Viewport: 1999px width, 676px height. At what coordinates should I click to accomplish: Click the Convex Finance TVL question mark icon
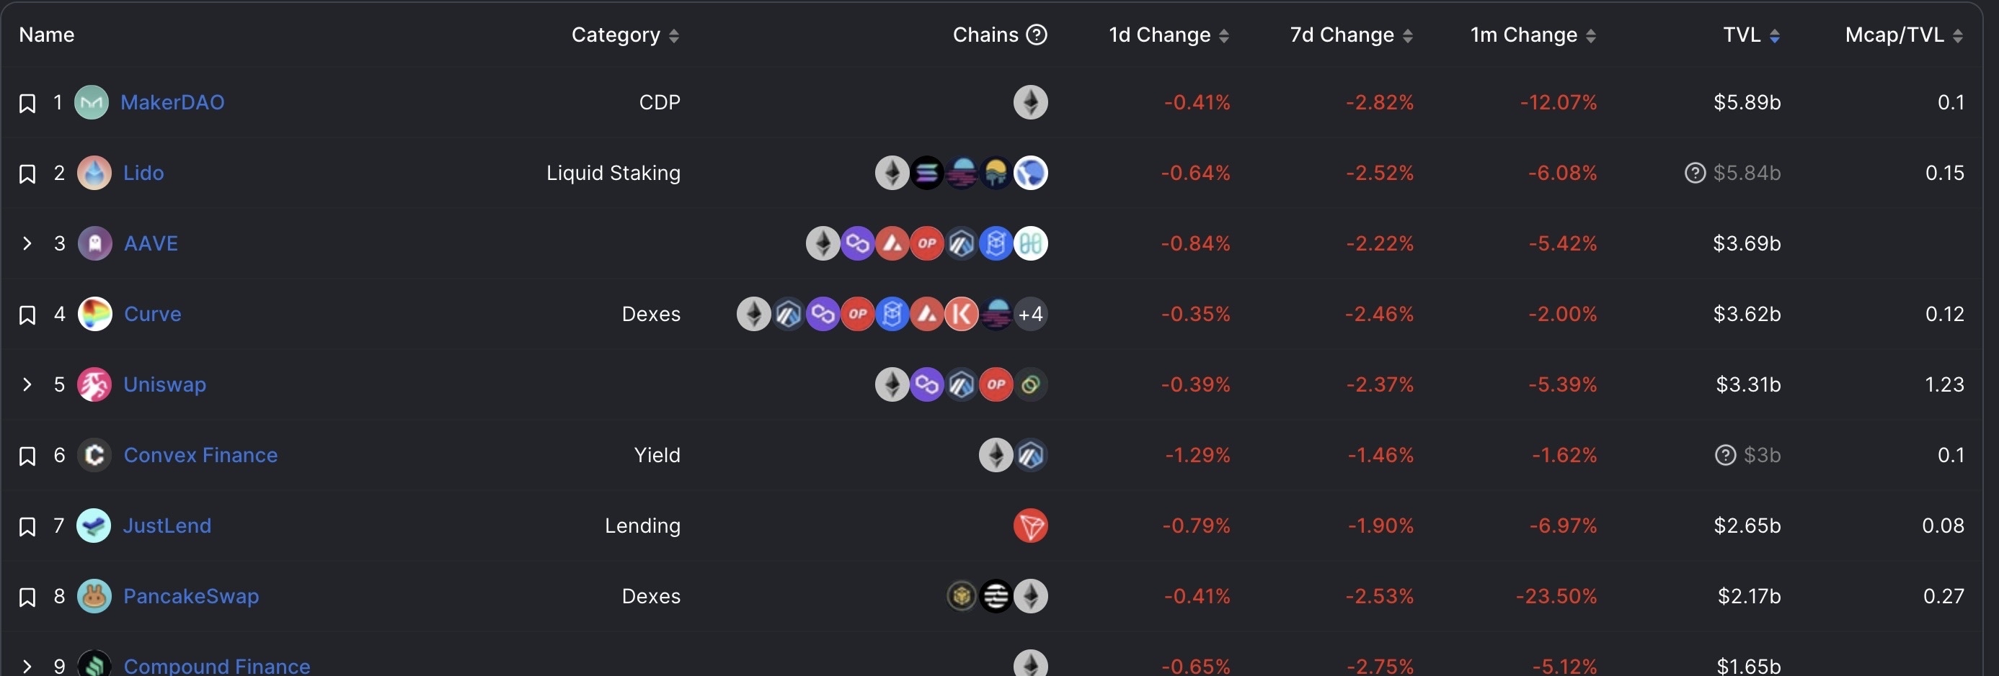1725,455
